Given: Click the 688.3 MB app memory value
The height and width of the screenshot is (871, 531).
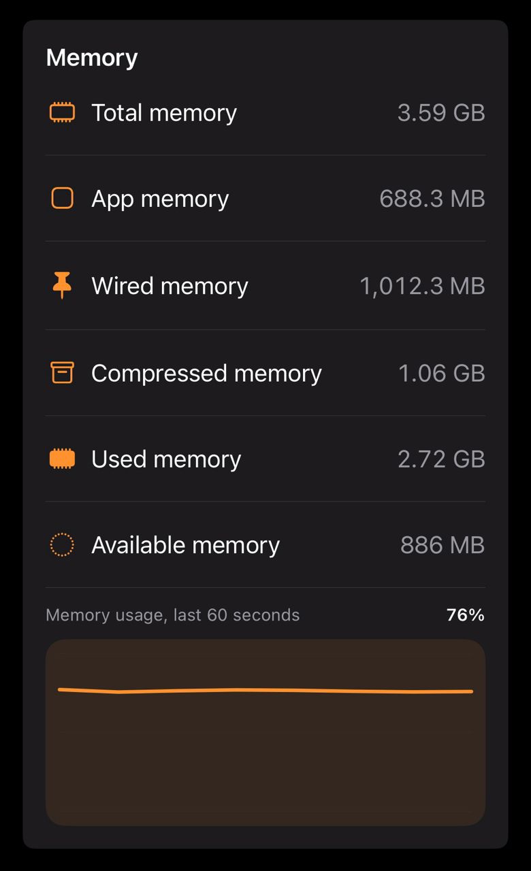Looking at the screenshot, I should coord(432,199).
